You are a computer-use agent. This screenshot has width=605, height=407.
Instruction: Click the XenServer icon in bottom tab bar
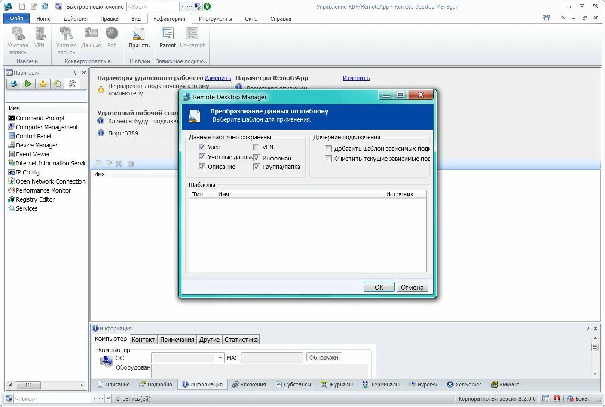tap(450, 384)
